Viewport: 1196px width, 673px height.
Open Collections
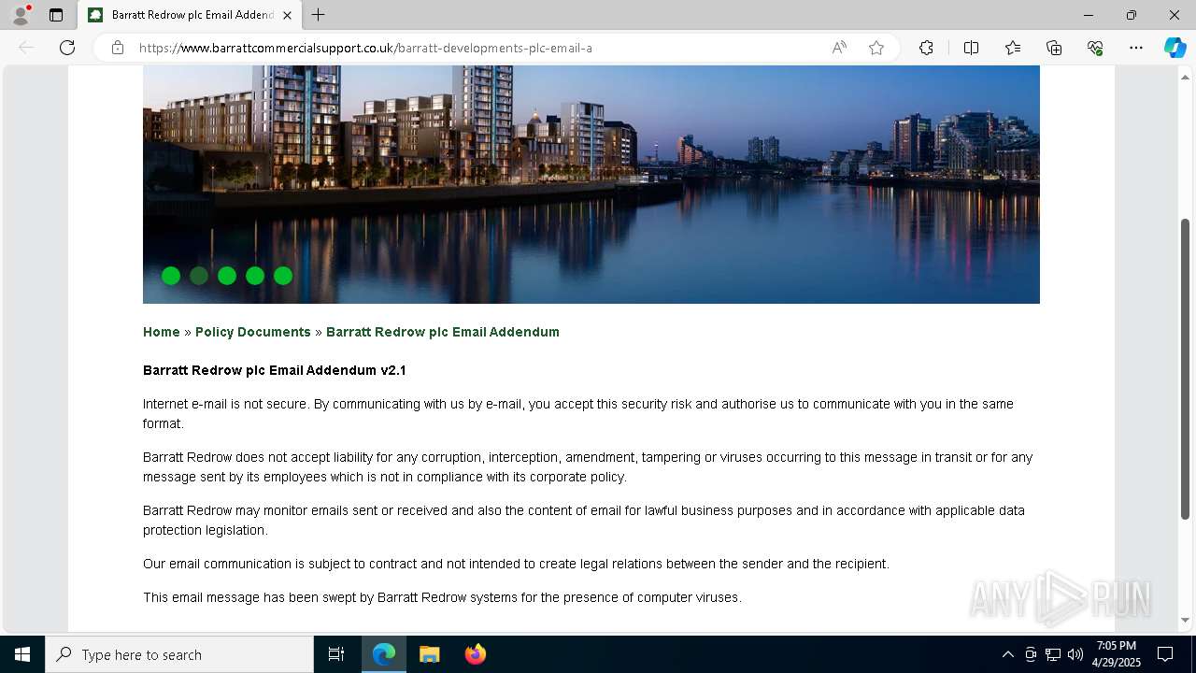[x=1054, y=48]
